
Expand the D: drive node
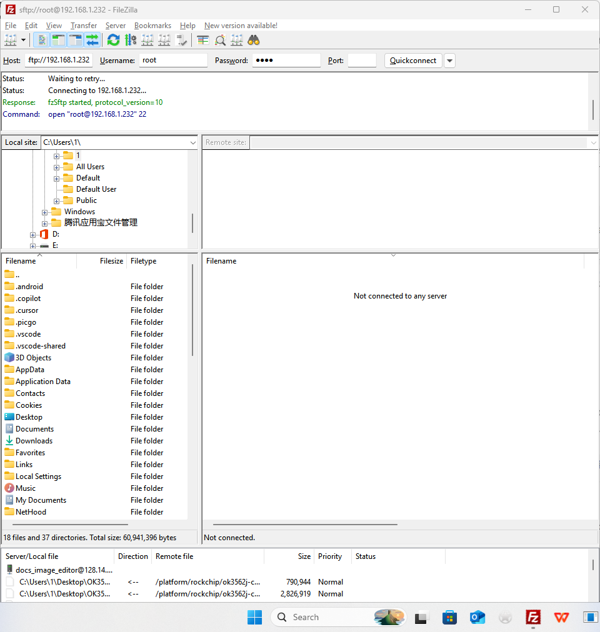click(x=32, y=235)
